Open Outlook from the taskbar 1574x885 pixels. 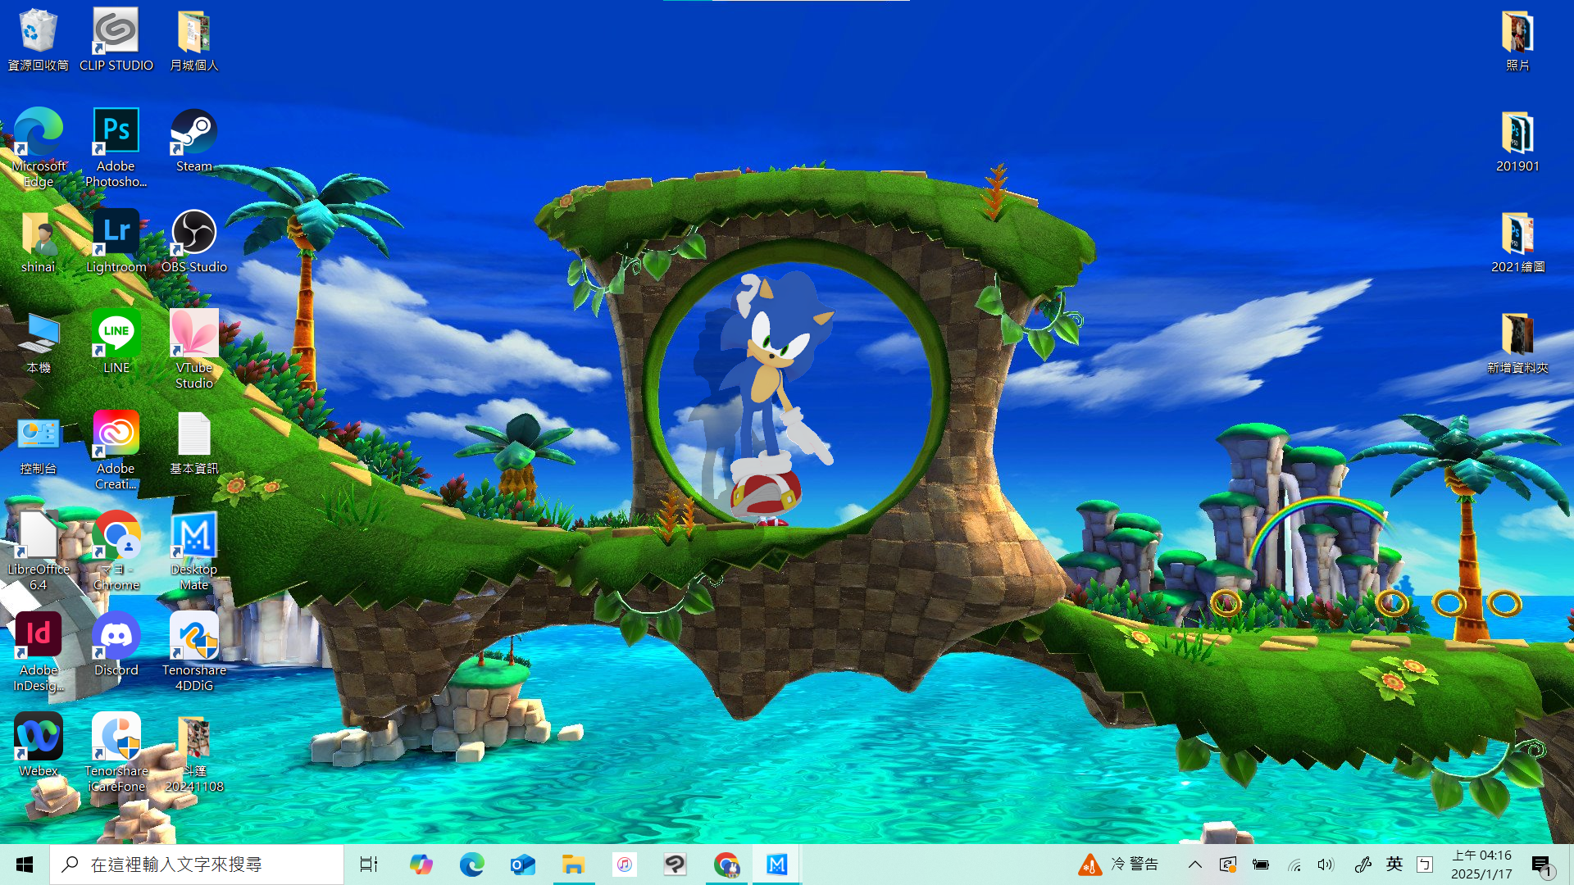[x=522, y=865]
